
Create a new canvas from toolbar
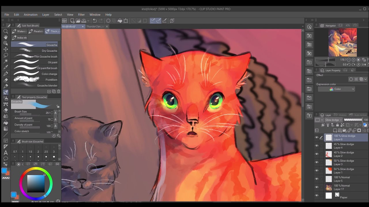[72, 21]
